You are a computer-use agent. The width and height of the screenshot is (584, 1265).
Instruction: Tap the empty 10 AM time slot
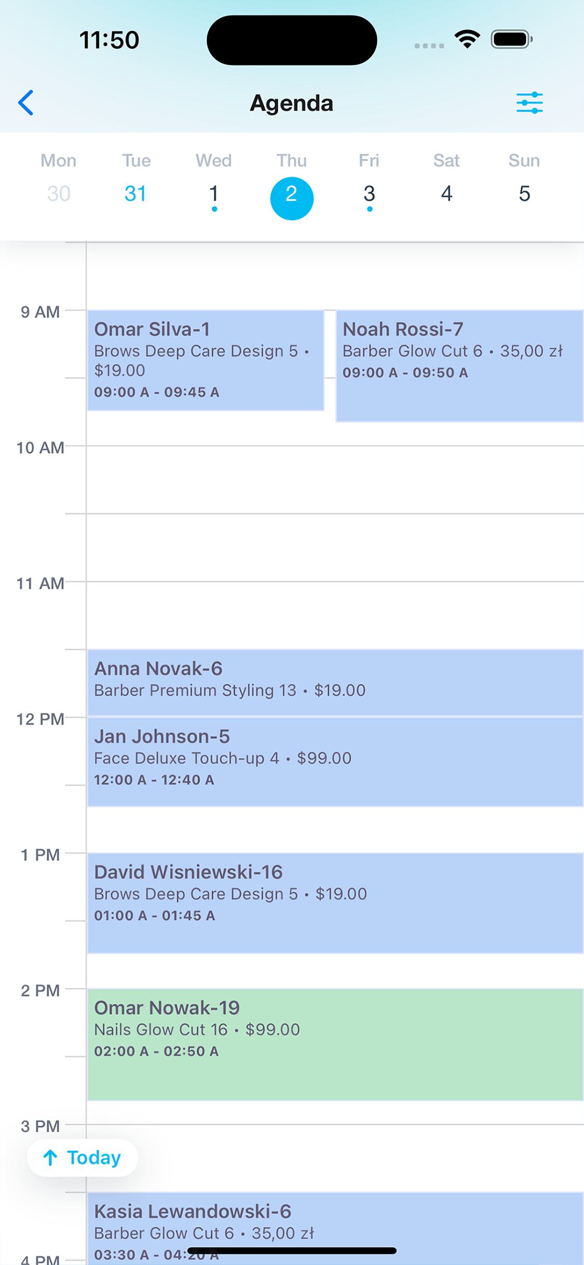(x=335, y=480)
